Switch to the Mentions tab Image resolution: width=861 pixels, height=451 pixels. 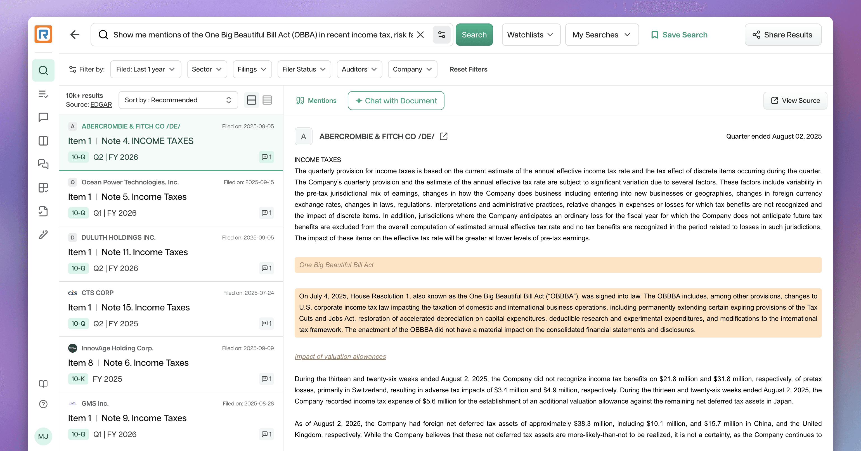pos(316,101)
